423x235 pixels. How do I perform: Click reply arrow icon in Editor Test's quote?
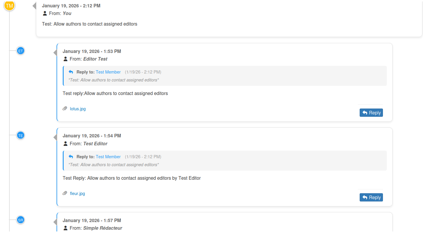click(x=71, y=72)
